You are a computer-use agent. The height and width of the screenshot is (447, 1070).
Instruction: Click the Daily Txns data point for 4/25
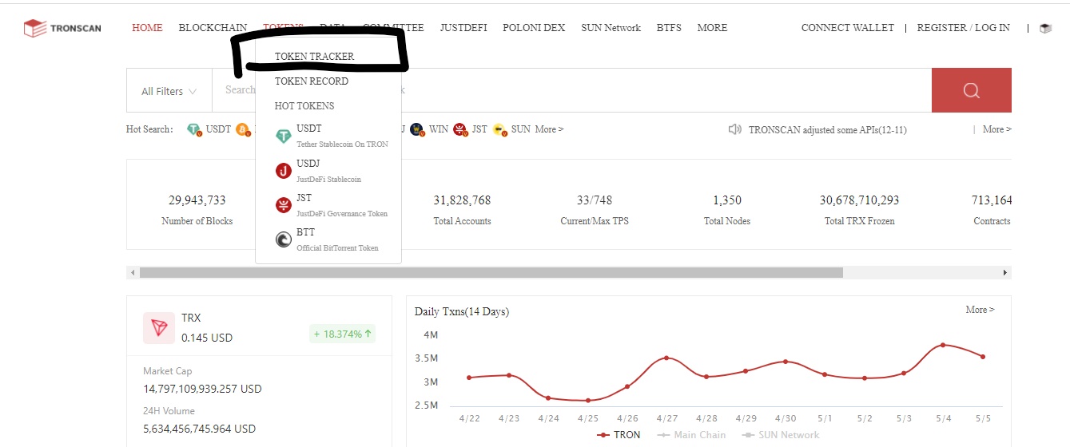587,400
